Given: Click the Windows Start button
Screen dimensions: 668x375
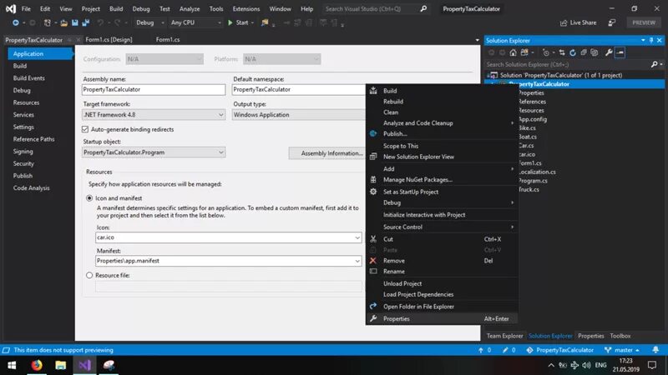Looking at the screenshot, I should [12, 365].
